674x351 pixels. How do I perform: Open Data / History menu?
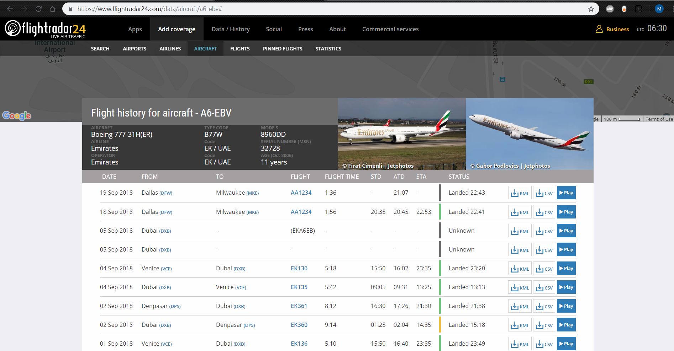click(x=231, y=29)
